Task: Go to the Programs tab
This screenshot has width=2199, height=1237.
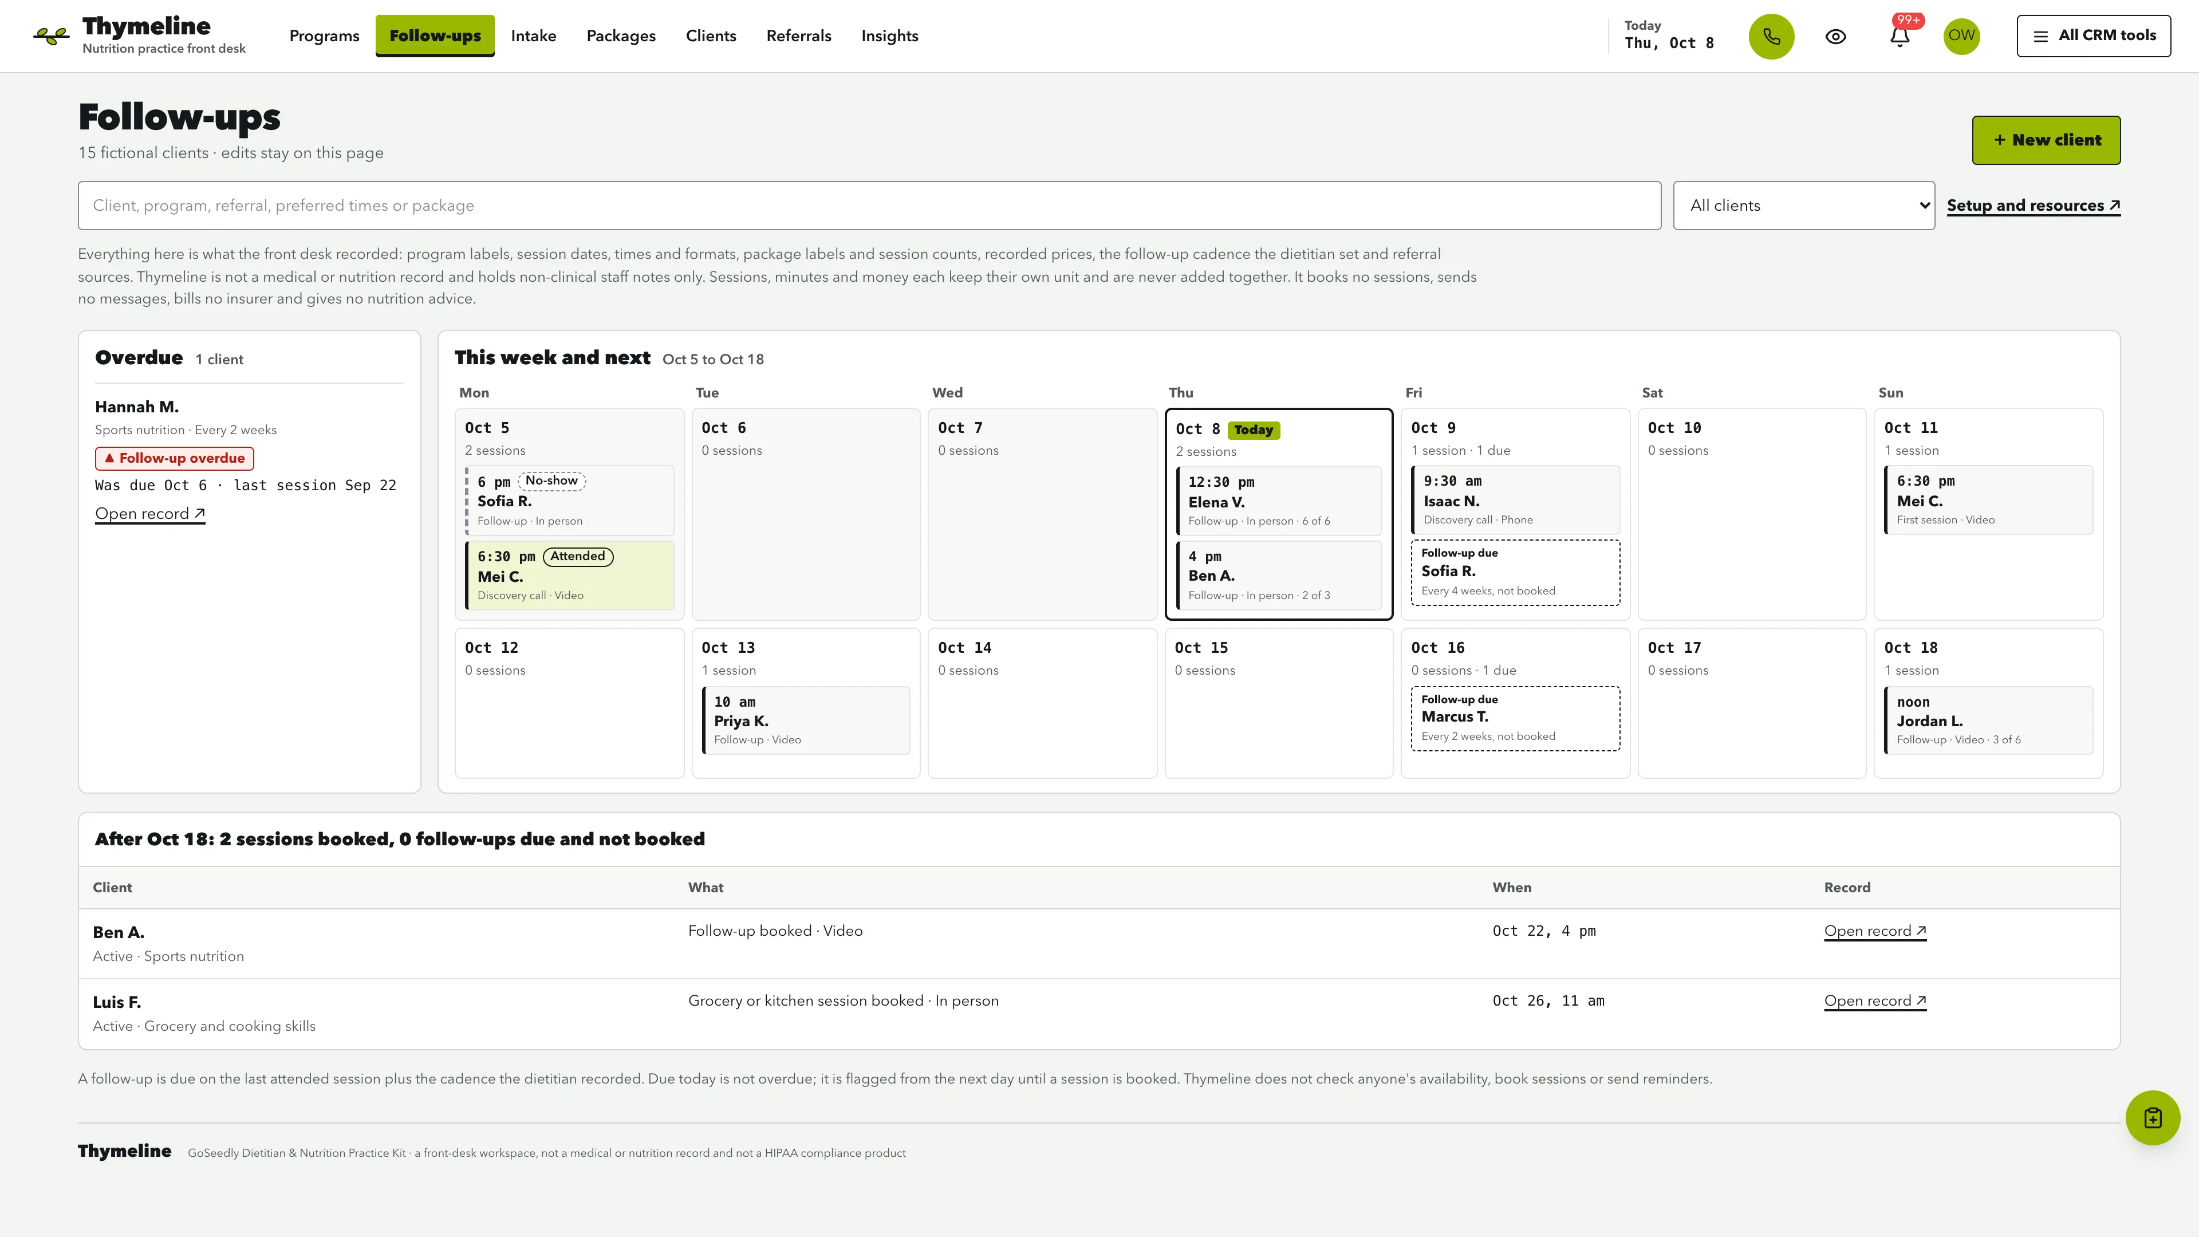Action: pos(324,36)
